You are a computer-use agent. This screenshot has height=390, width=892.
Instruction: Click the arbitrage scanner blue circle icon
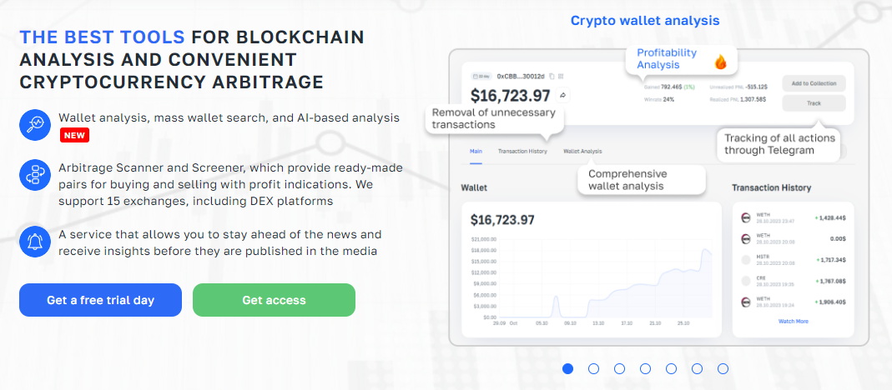(35, 175)
